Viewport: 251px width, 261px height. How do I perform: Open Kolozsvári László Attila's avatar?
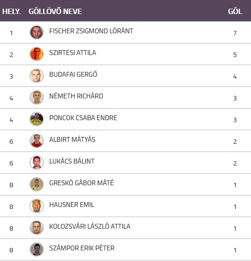[x=37, y=228]
